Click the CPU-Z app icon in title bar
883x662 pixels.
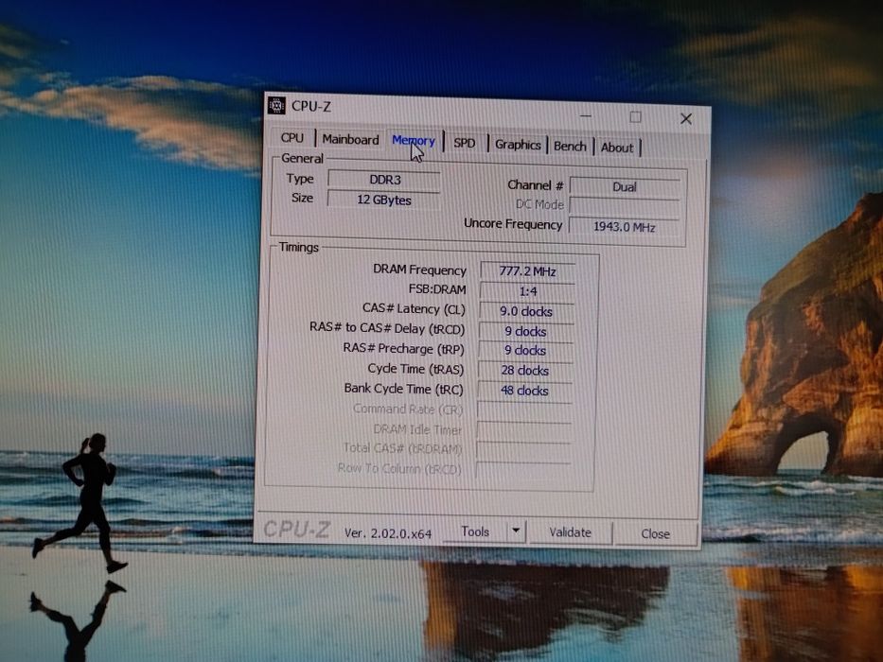276,105
